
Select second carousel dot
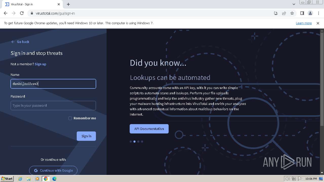tap(134, 142)
